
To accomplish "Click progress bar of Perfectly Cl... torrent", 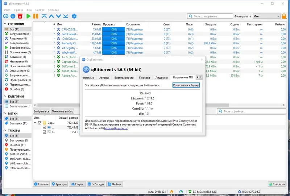I will [113, 43].
